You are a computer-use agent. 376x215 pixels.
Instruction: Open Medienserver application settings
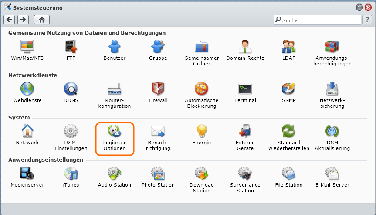[27, 174]
